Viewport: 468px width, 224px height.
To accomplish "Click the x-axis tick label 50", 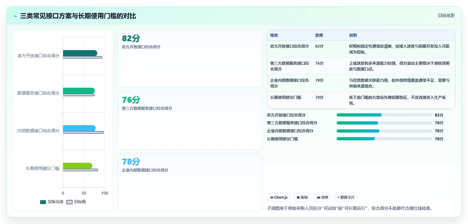I will (84, 193).
